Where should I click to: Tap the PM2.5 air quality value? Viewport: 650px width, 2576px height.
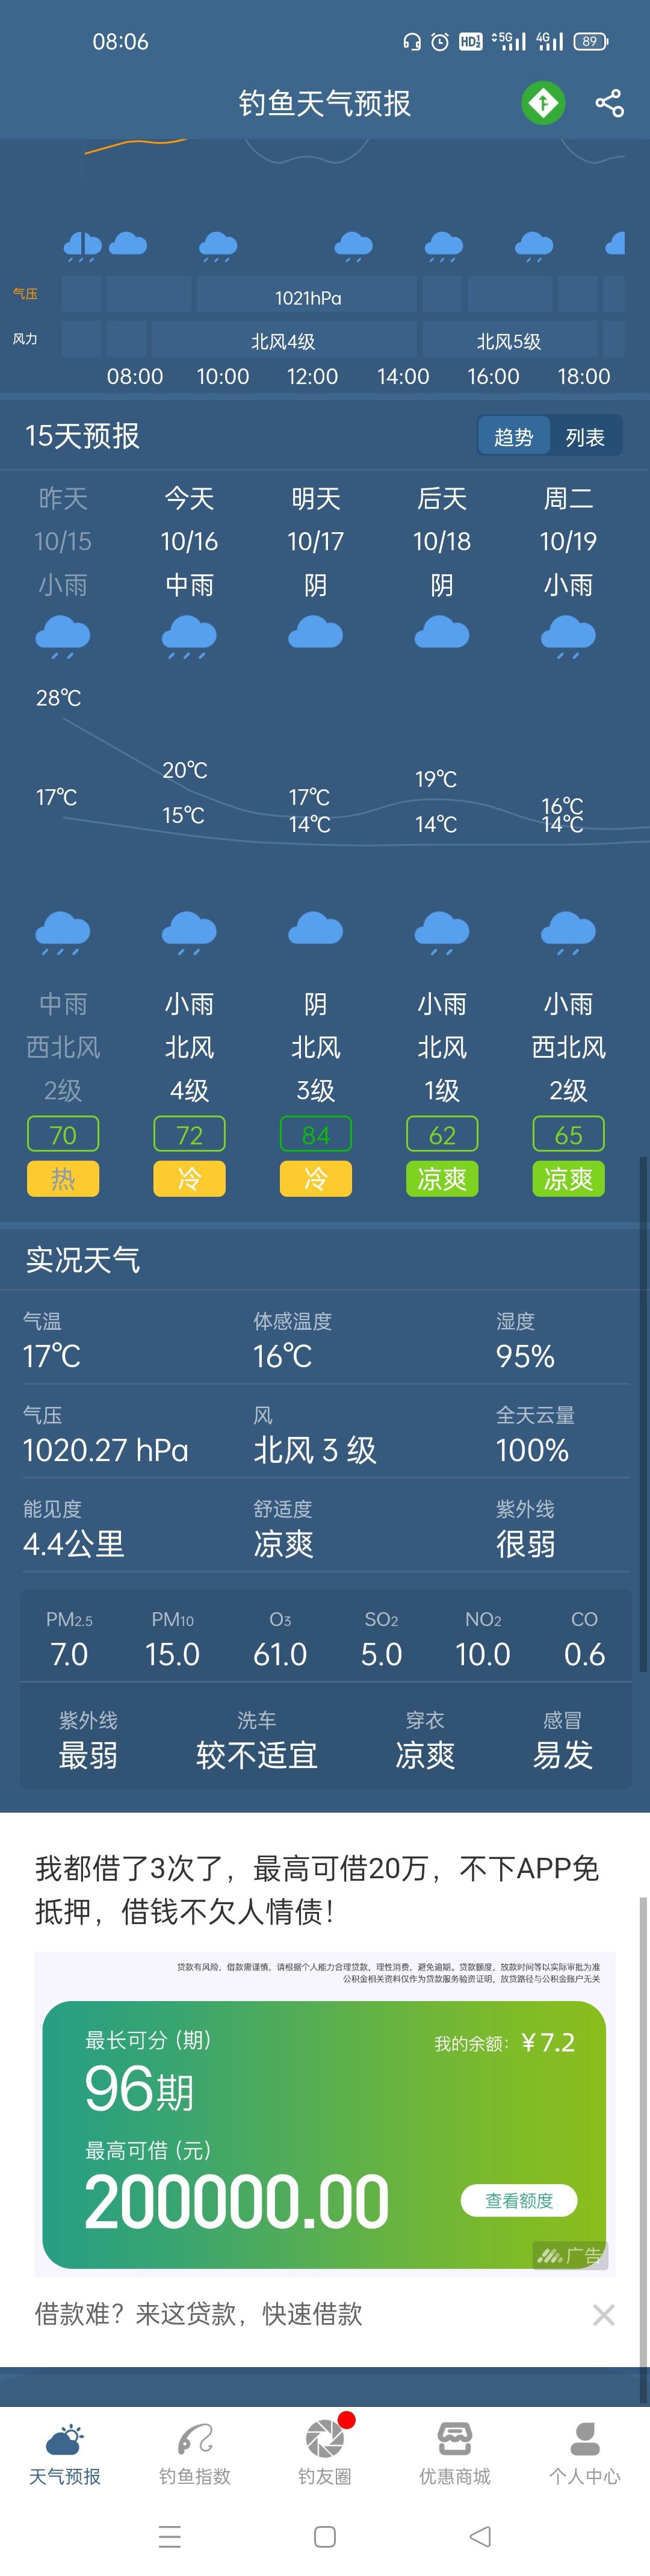69,1654
